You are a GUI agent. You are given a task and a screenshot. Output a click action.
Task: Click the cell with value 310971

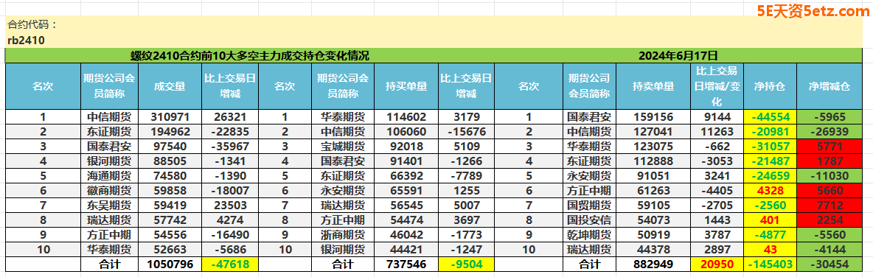(x=170, y=117)
